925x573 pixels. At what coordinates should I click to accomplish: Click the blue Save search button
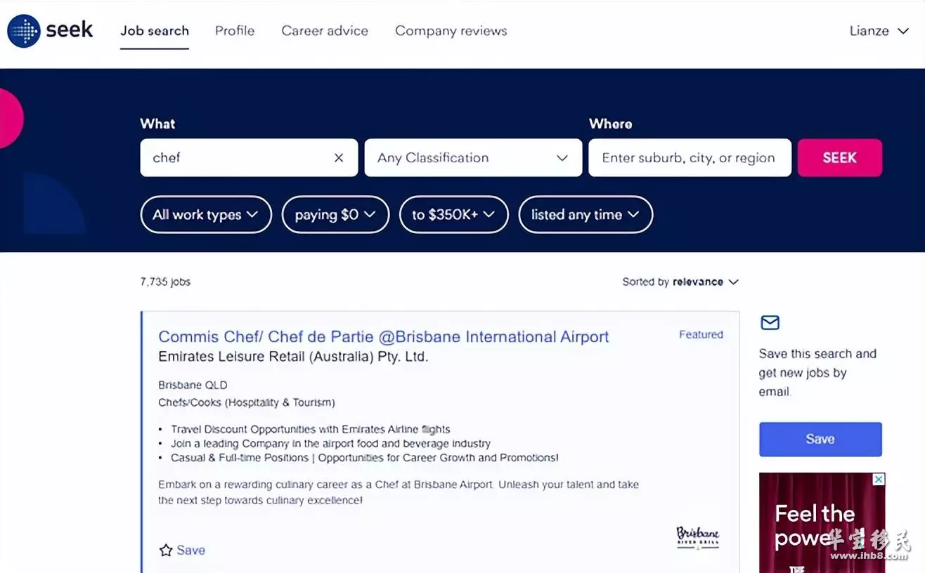tap(820, 440)
